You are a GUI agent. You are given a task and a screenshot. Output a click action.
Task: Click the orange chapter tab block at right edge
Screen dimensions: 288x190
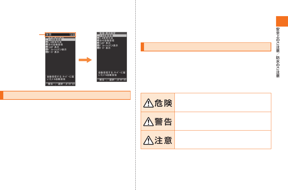point(282,21)
